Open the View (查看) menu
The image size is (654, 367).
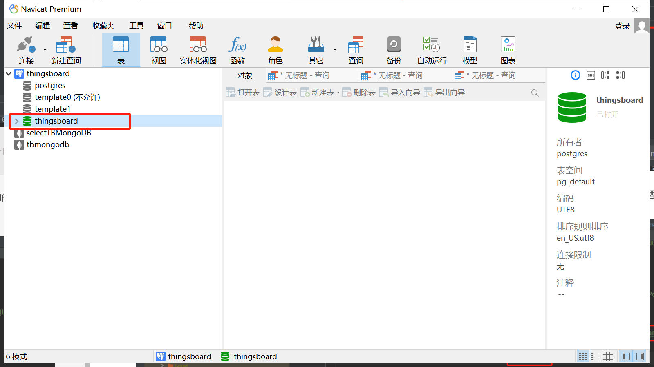pyautogui.click(x=71, y=26)
